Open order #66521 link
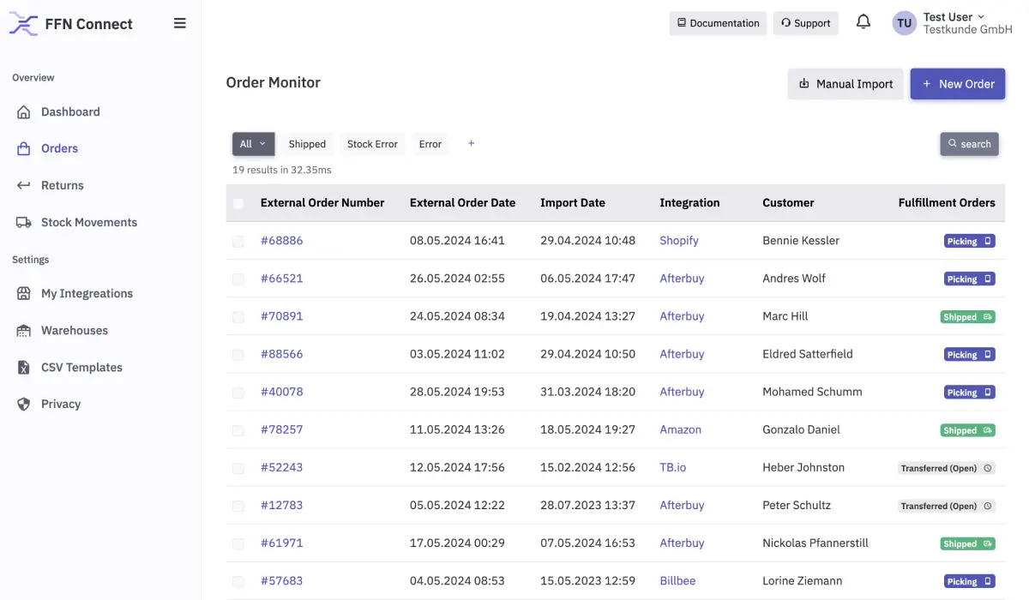This screenshot has height=600, width=1029. (x=282, y=279)
